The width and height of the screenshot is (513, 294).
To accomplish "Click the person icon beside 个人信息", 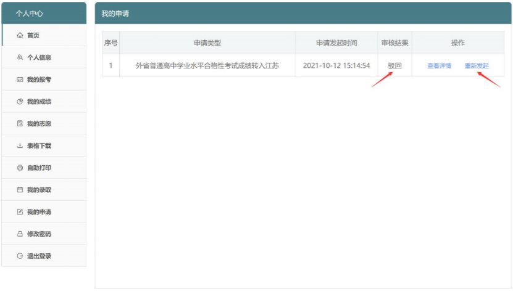I will tap(20, 57).
